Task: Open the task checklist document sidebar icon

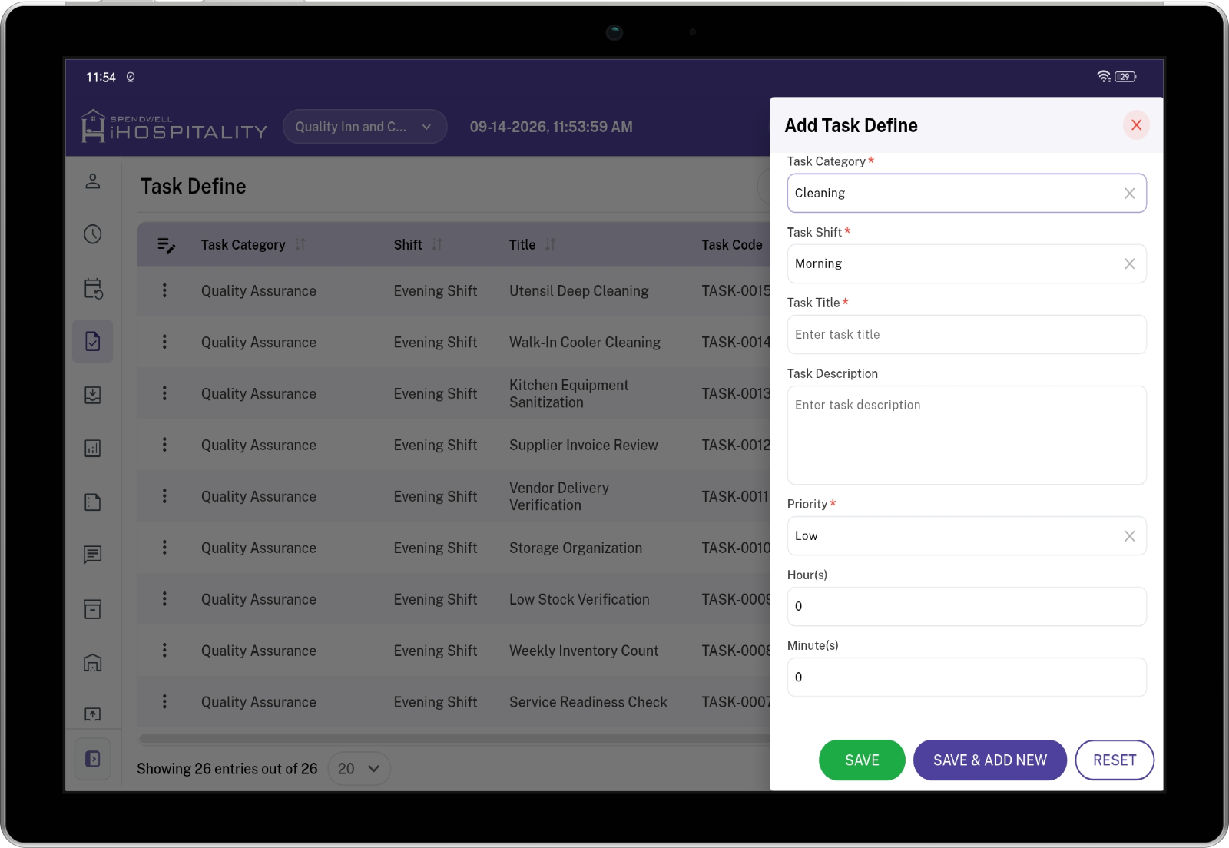Action: click(93, 341)
